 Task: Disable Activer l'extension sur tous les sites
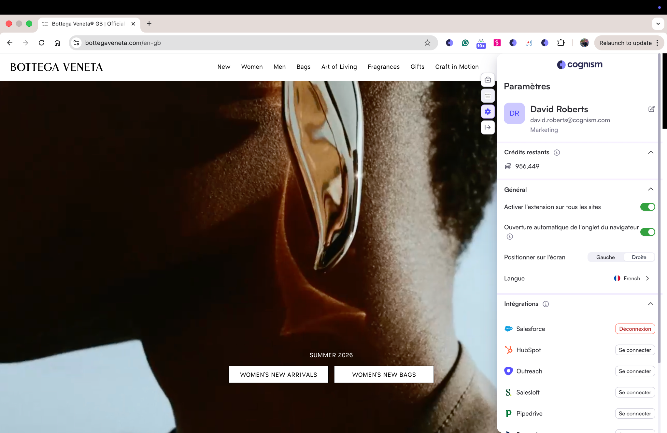click(x=647, y=207)
